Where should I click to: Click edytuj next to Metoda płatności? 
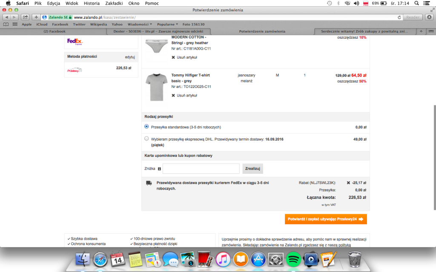click(130, 57)
